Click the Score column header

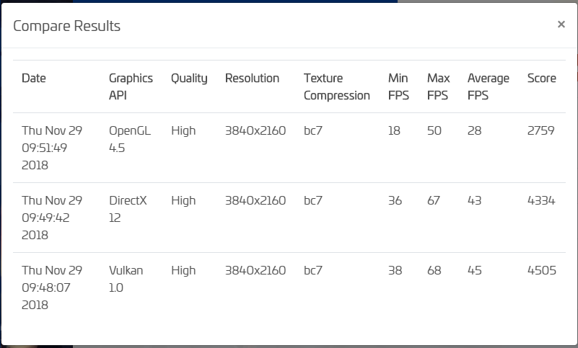tap(541, 78)
